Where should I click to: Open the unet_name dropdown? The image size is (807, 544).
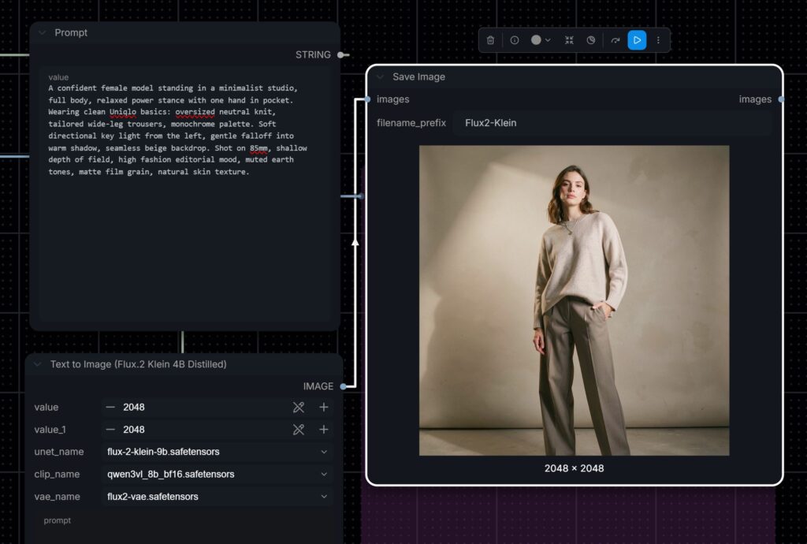(218, 451)
